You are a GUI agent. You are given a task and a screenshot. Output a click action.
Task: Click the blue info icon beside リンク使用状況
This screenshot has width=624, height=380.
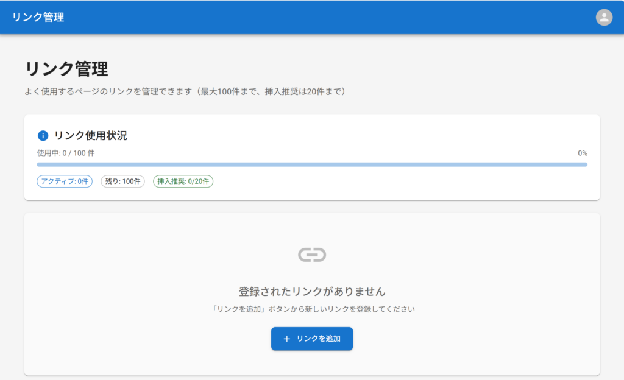(x=43, y=136)
